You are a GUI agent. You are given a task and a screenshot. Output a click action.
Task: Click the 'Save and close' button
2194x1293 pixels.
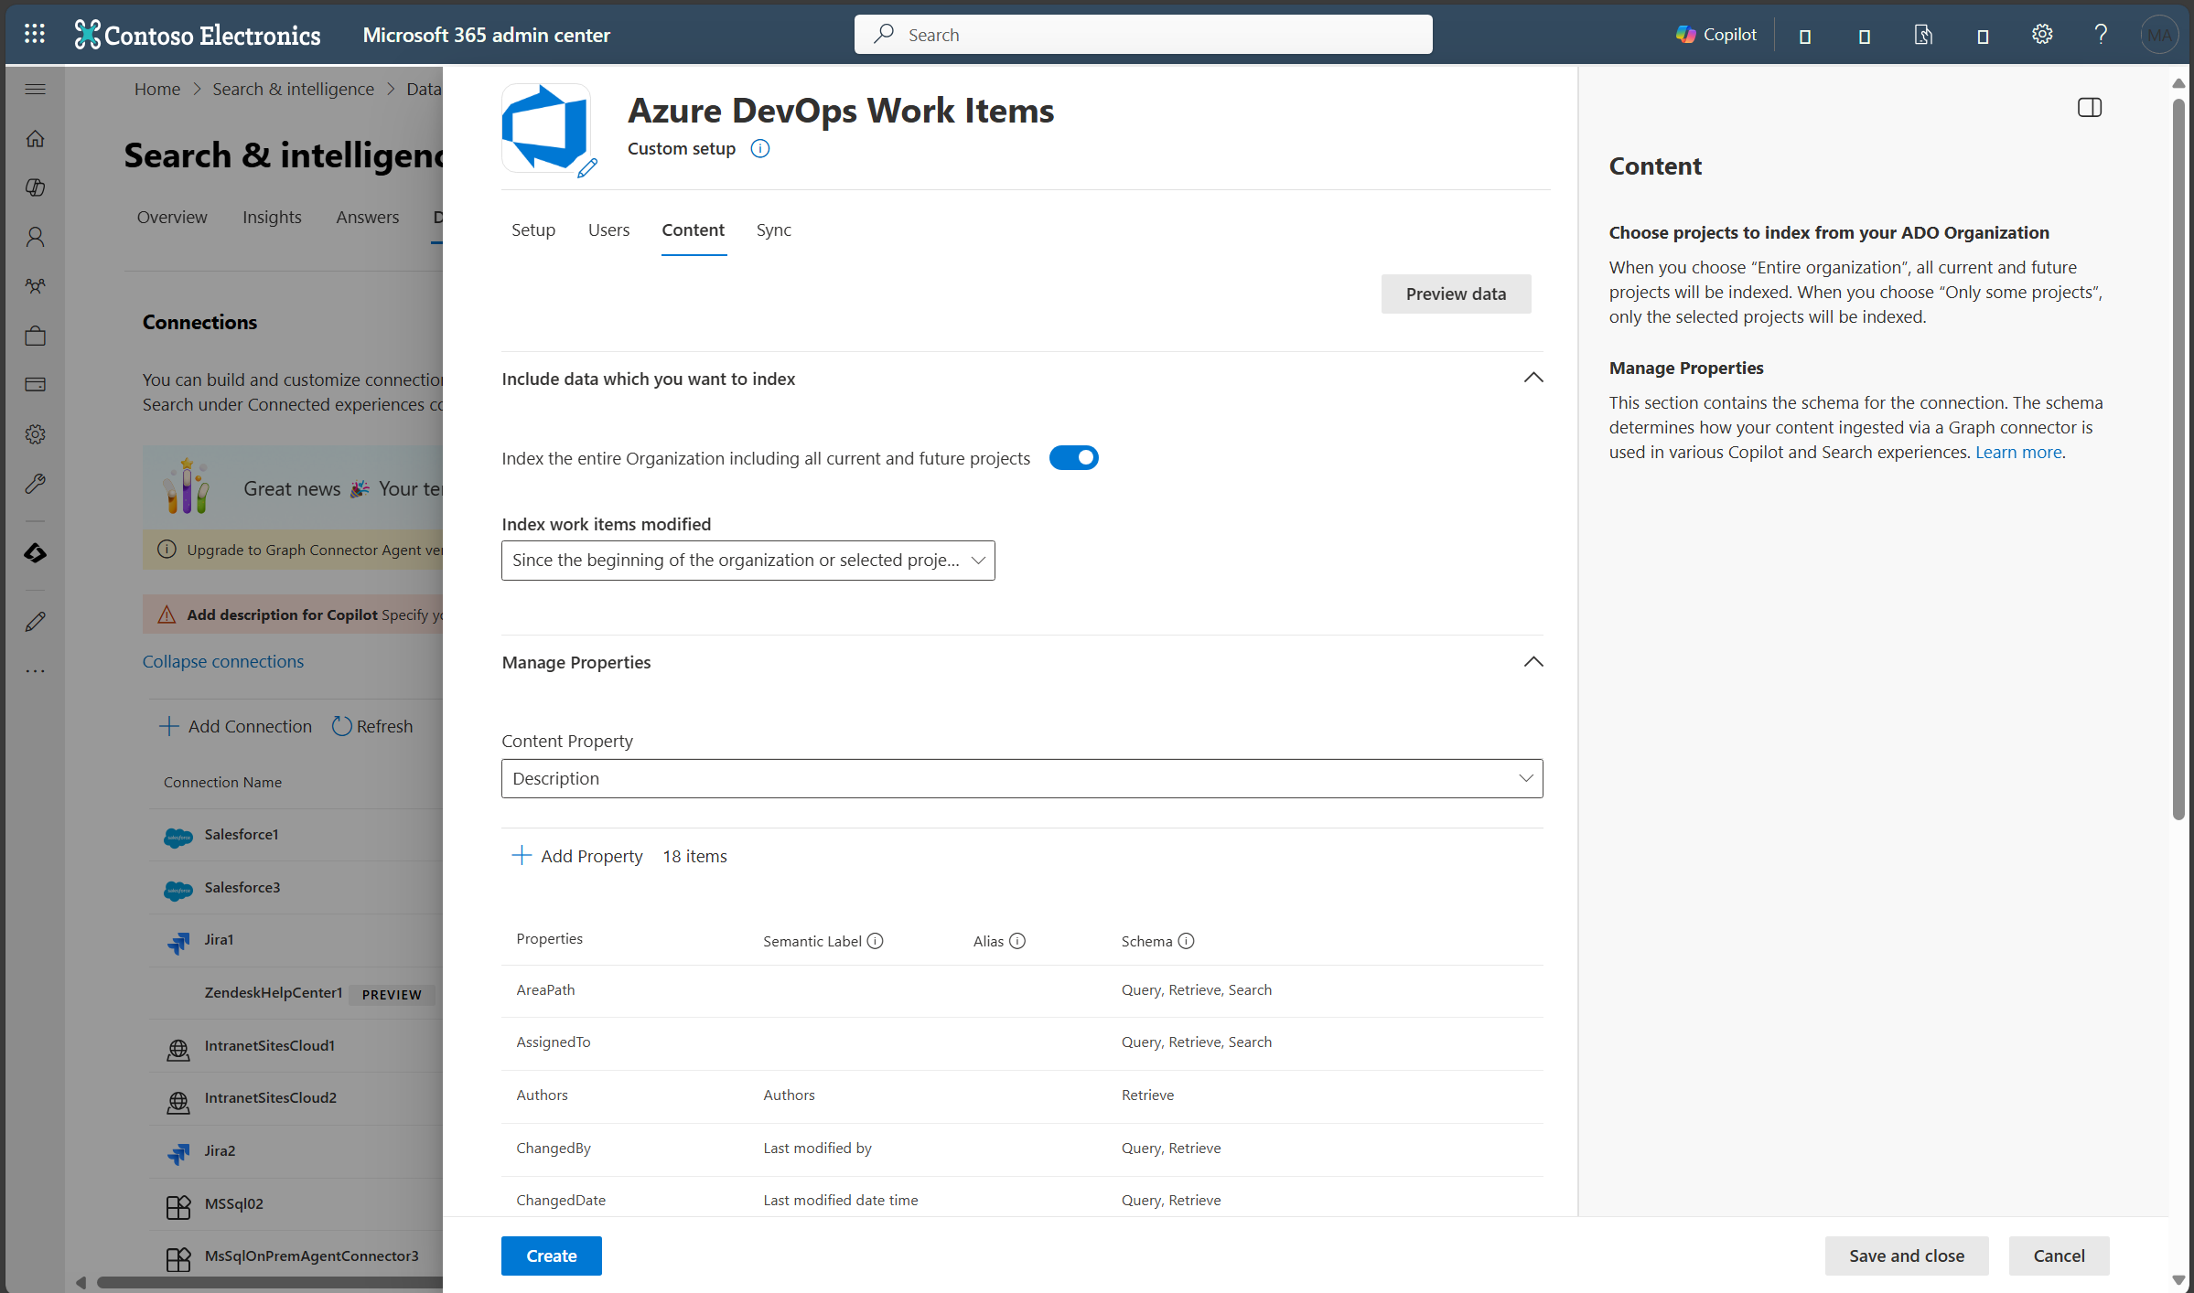[x=1906, y=1256]
